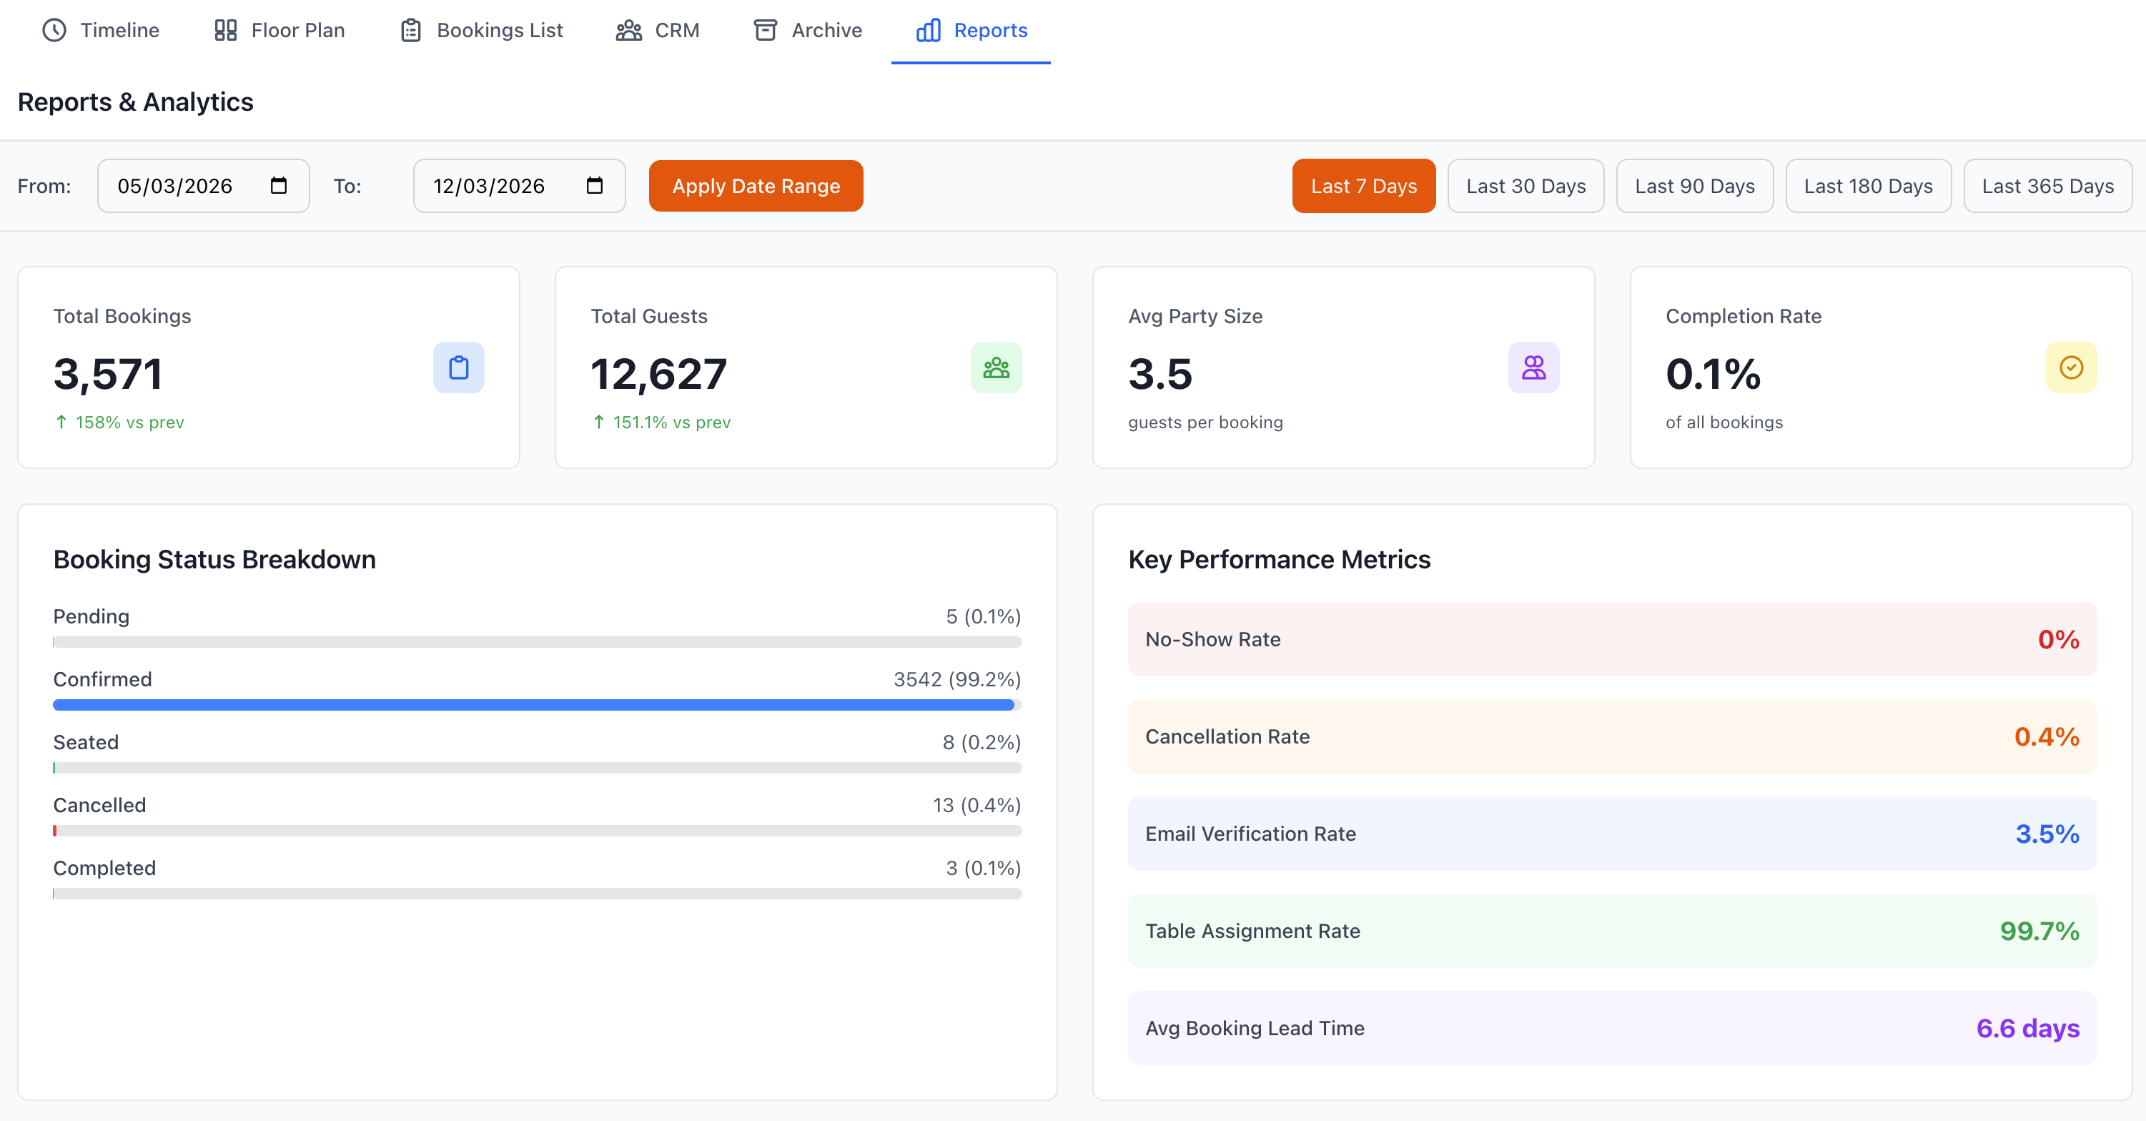The height and width of the screenshot is (1121, 2146).
Task: Click the CRM people icon
Action: (x=628, y=30)
